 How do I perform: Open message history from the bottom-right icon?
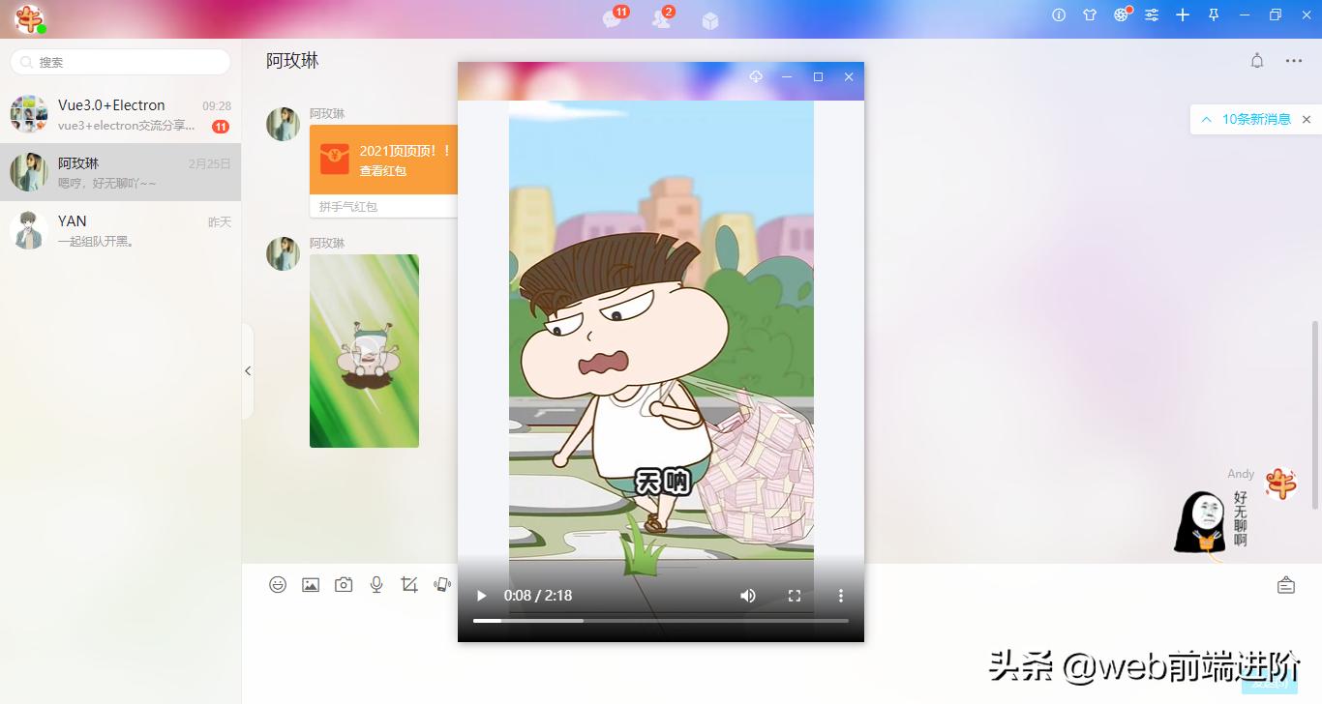pos(1285,584)
